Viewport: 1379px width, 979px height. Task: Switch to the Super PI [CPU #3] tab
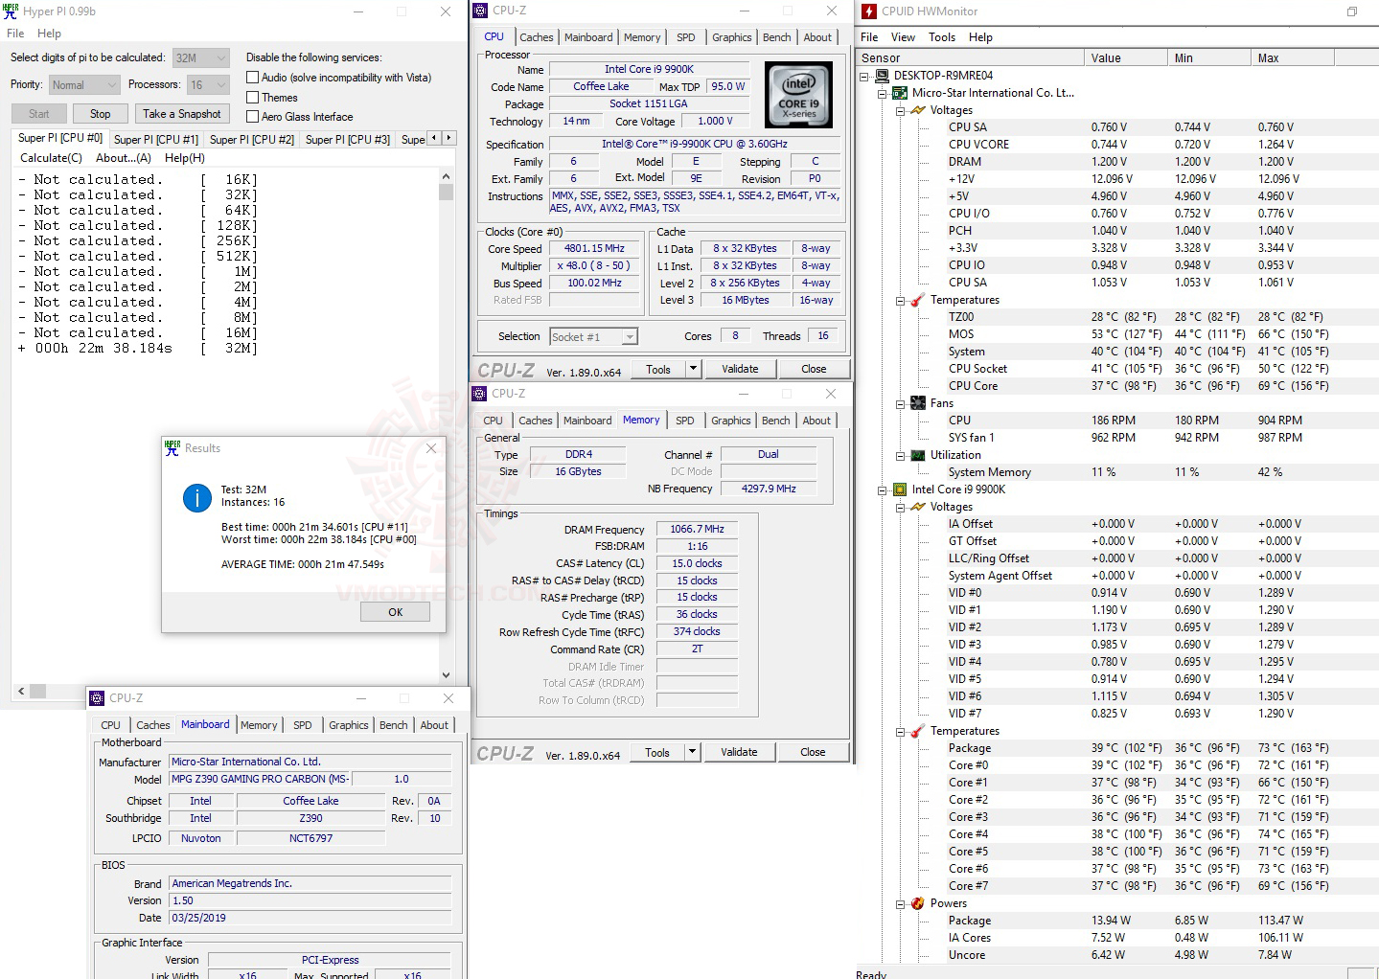coord(348,139)
